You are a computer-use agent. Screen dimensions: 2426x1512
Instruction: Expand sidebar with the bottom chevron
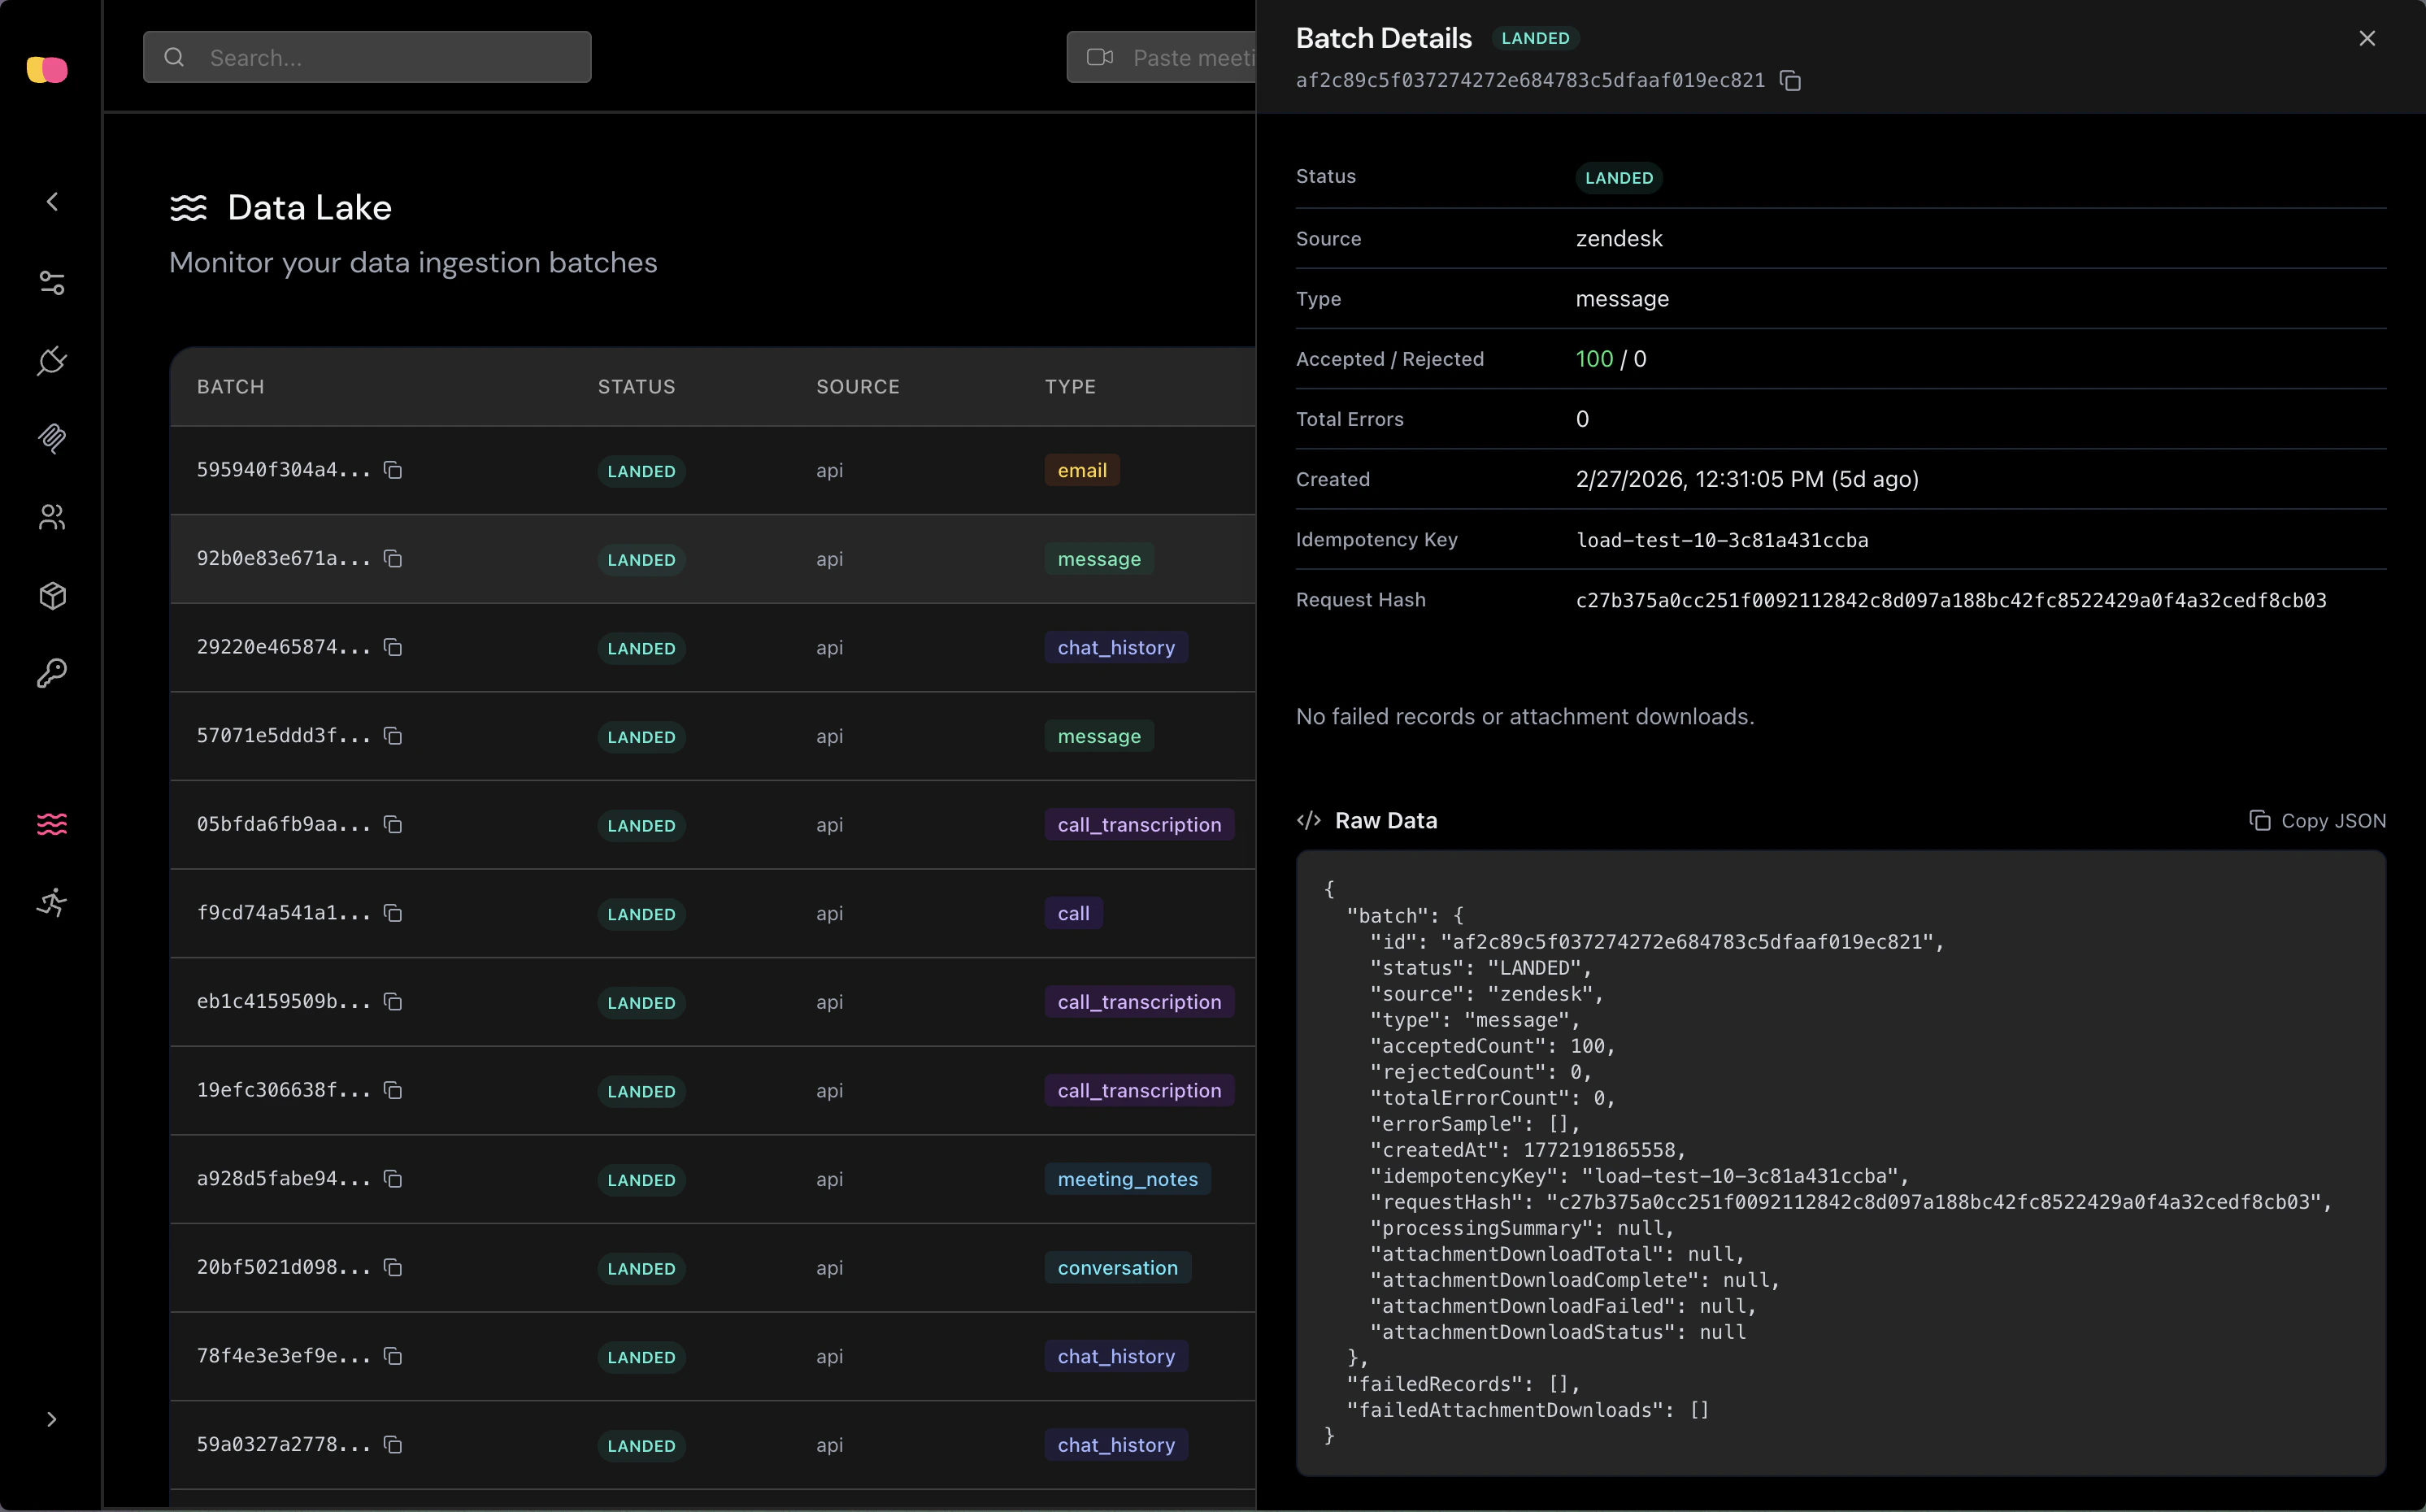coord(52,1419)
